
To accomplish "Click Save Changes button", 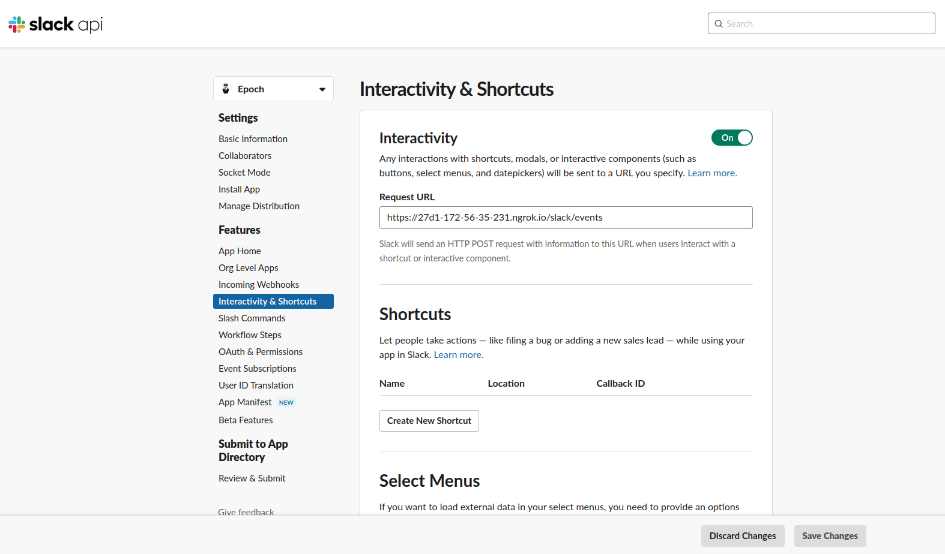I will 830,536.
